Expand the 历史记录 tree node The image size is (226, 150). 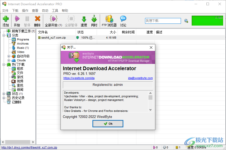(4, 98)
